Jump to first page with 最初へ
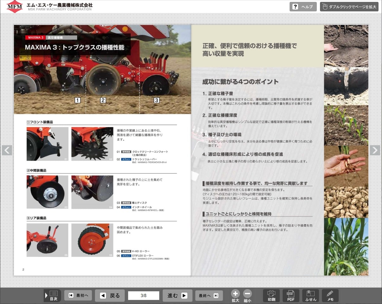This screenshot has width=382, height=304. tap(78, 295)
